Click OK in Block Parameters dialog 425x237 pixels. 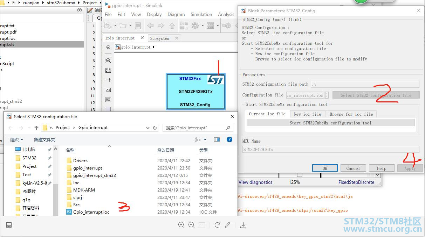(x=325, y=168)
